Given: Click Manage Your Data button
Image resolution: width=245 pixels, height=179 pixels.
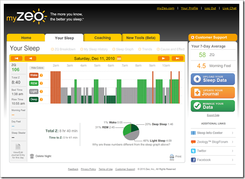Looking at the screenshot, I should (213, 106).
